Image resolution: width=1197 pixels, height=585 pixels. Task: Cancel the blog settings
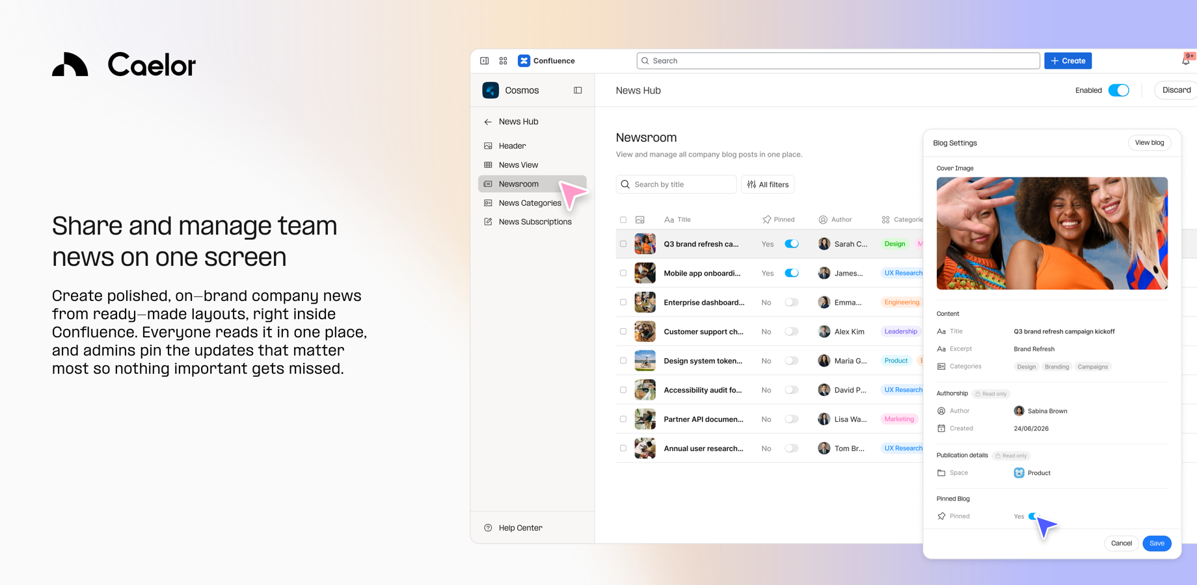[x=1121, y=543]
